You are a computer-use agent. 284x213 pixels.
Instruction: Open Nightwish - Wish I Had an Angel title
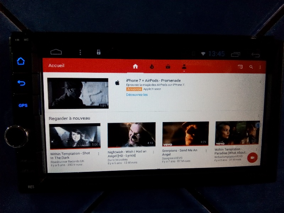[127, 154]
